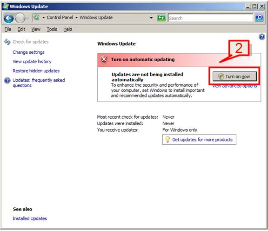Click the red shield error icon
The height and width of the screenshot is (231, 268).
[x=104, y=60]
